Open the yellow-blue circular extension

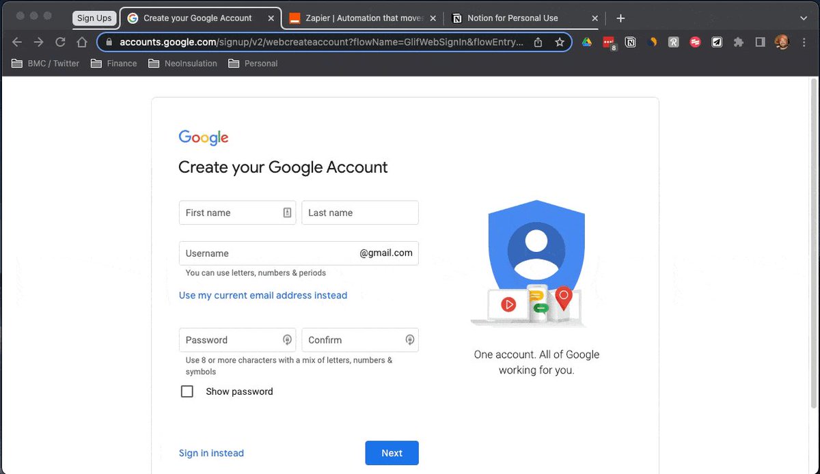point(653,42)
